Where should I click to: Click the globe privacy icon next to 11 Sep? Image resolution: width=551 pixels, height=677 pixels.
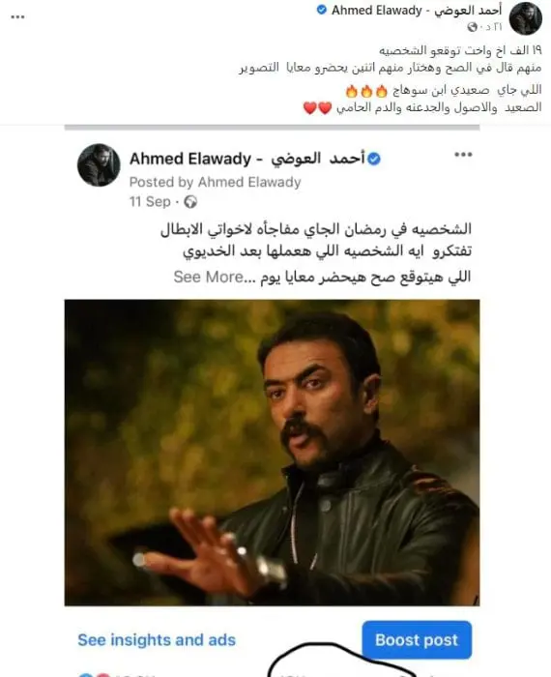[x=190, y=201]
